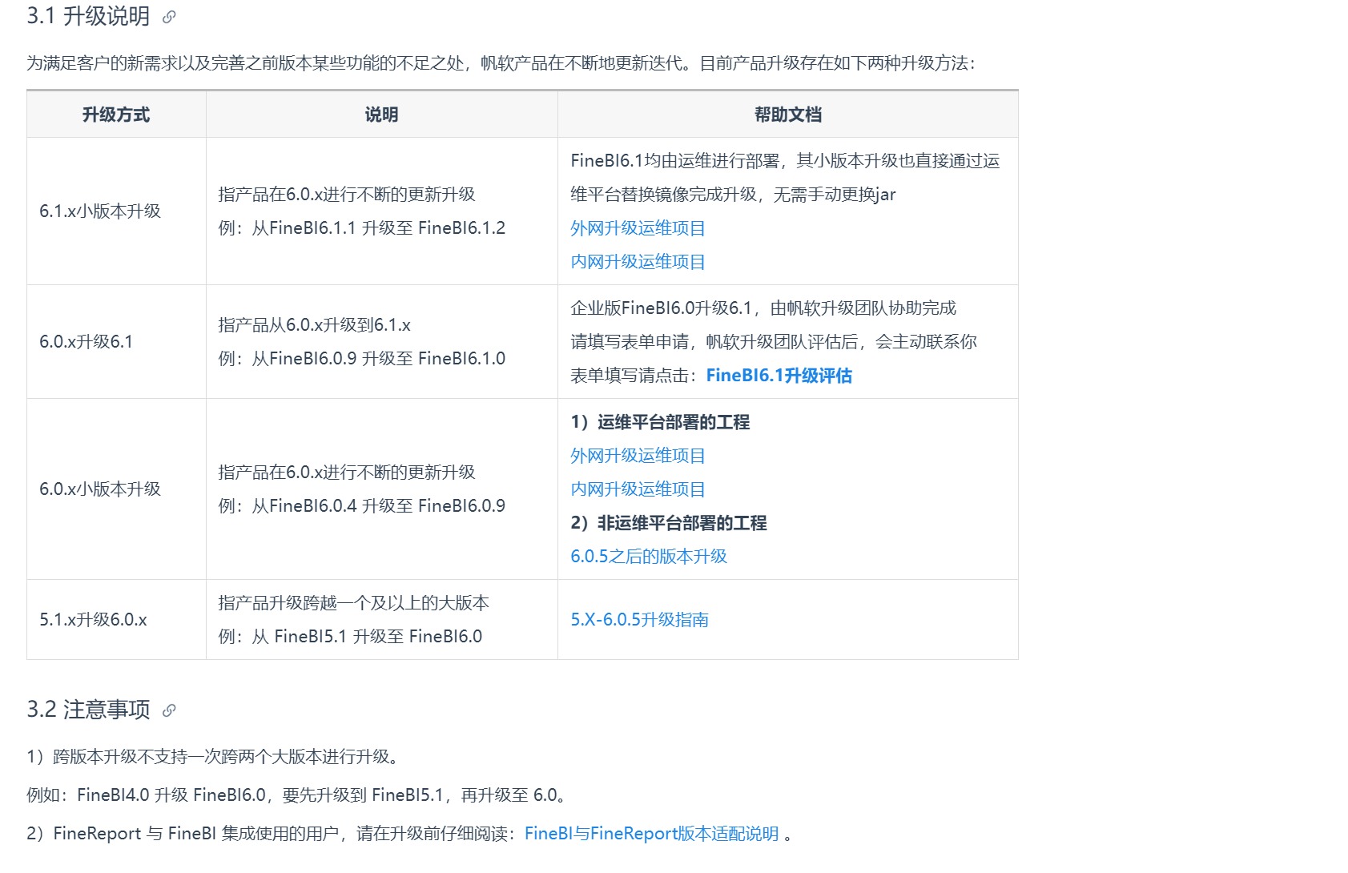Click text 例：从FineBI6.1.1 升级至 FineBI6.1.2
Viewport: 1348px width, 873px height.
tap(362, 228)
